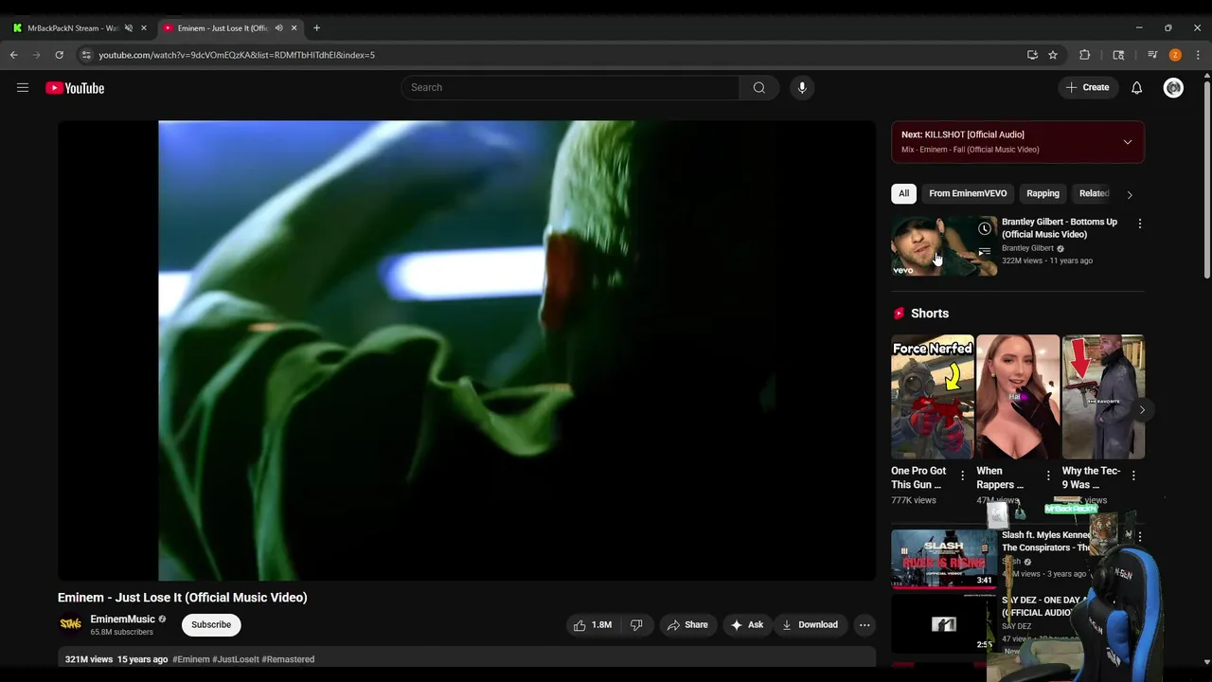This screenshot has height=682, width=1212.
Task: Click the #Remastered hashtag
Action: 288,659
